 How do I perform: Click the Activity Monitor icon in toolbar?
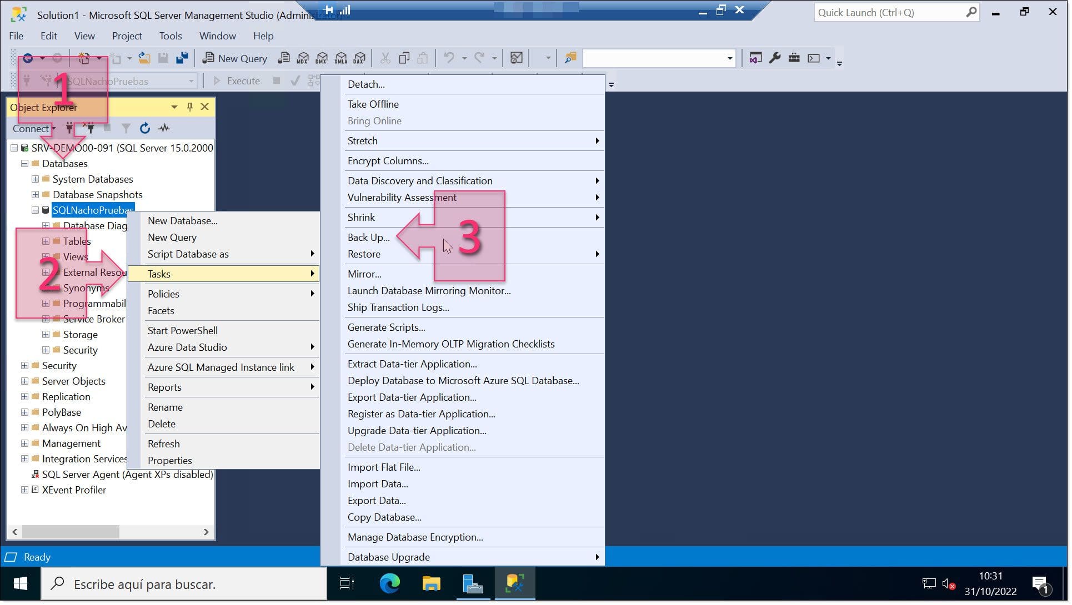pos(517,58)
